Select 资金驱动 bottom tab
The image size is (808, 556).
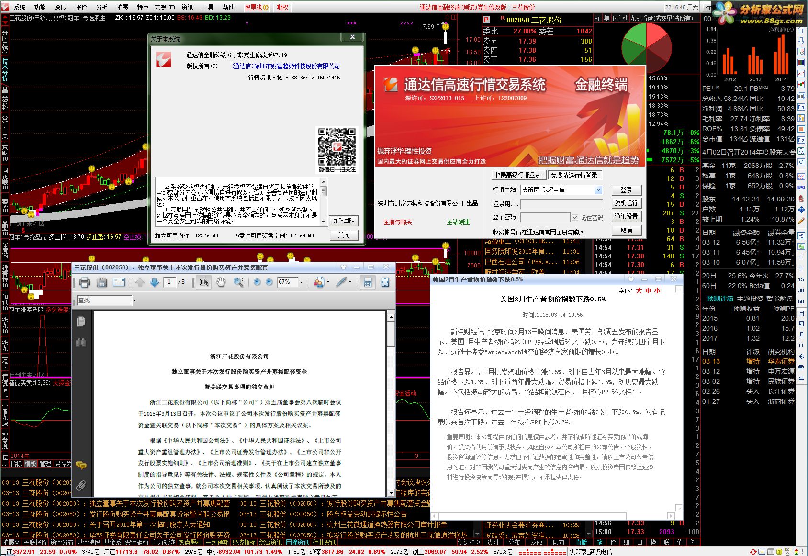(x=137, y=542)
